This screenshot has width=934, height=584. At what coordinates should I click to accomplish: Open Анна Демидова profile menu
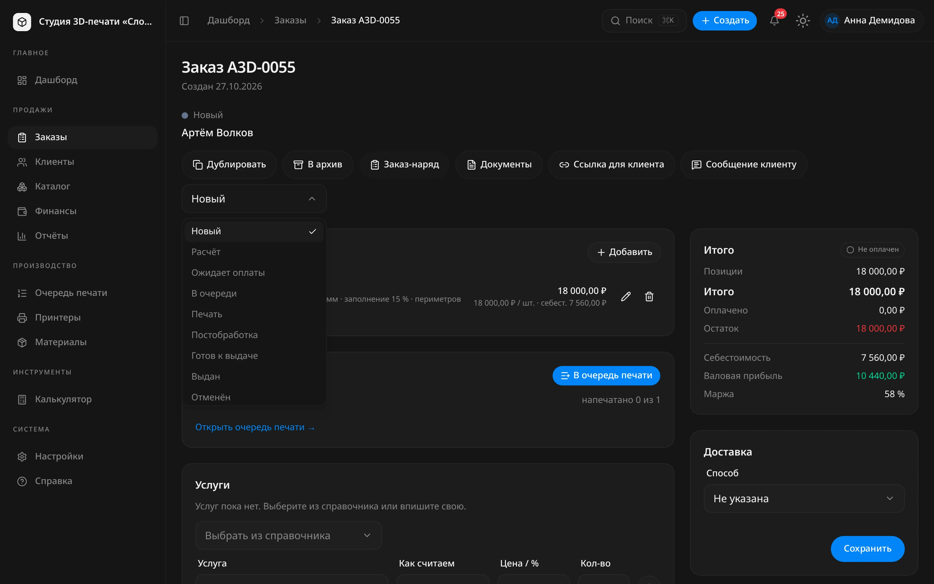click(x=871, y=20)
